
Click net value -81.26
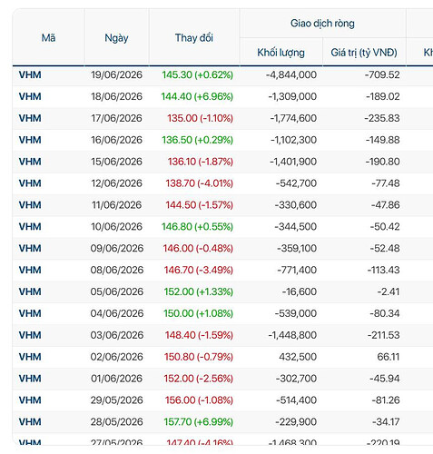click(x=386, y=400)
